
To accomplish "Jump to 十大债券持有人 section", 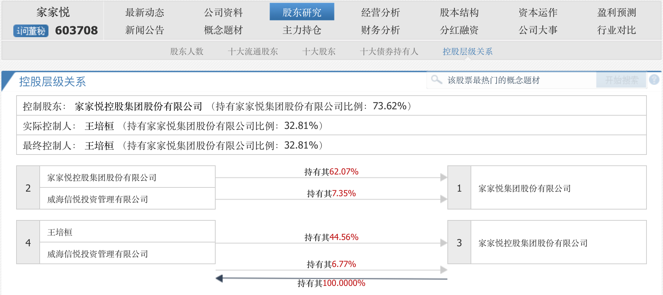I will [x=389, y=52].
